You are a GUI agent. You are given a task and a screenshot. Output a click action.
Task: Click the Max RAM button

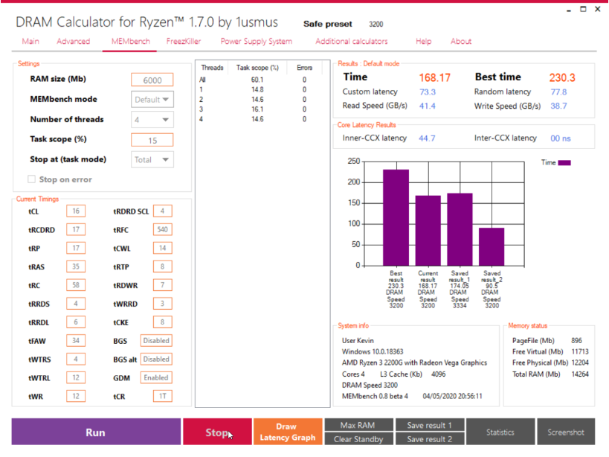coord(358,425)
